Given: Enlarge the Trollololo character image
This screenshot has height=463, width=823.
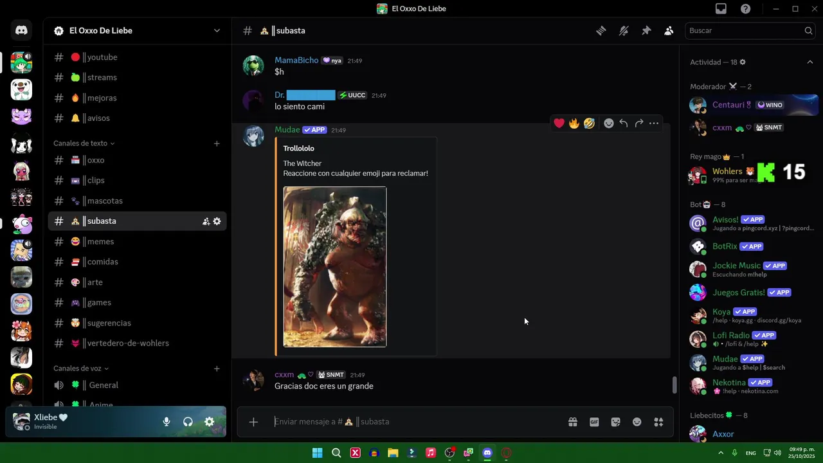Looking at the screenshot, I should (x=335, y=267).
